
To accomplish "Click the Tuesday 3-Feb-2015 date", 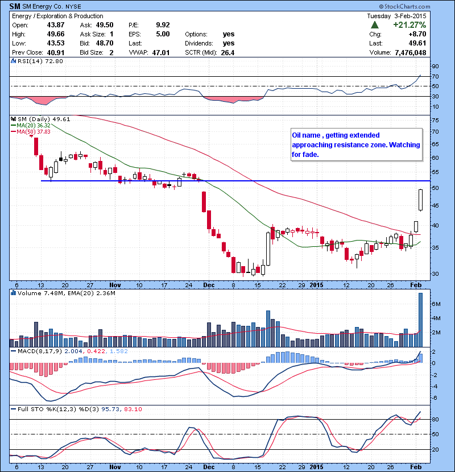I will (396, 16).
